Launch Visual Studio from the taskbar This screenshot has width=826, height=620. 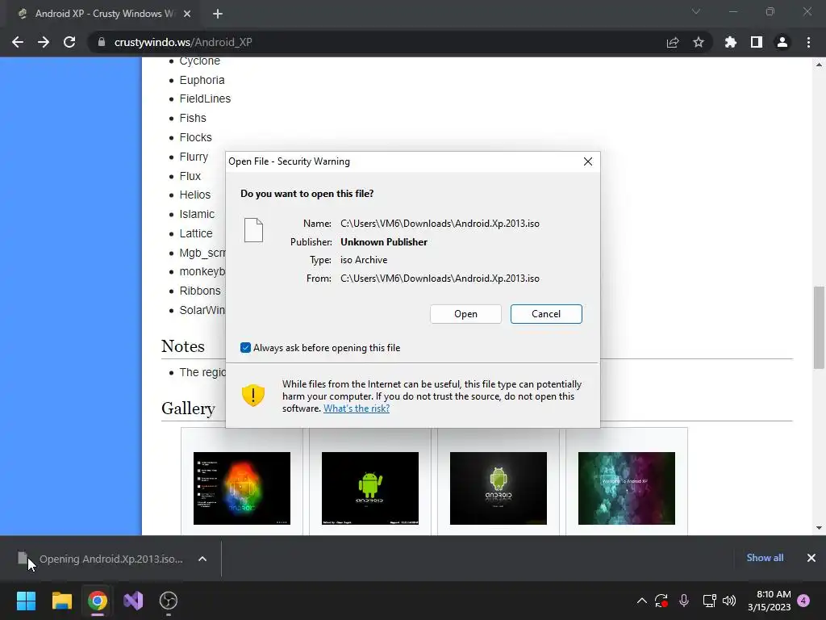point(133,601)
